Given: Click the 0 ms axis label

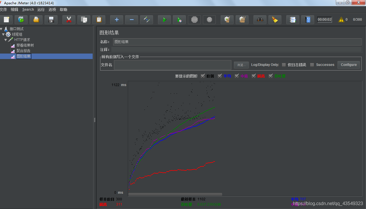Looking at the screenshot, I should coord(119,193).
